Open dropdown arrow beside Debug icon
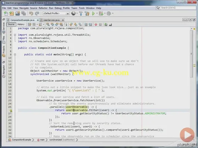Viewport: 198px width, 148px height. pyautogui.click(x=105, y=13)
